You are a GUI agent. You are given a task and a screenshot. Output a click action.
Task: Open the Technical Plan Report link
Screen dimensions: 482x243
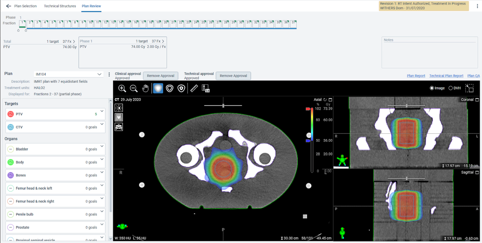click(446, 76)
